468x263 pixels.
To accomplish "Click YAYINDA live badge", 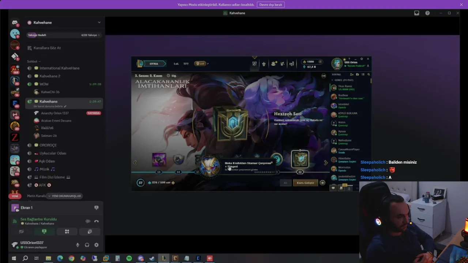I will (x=94, y=113).
